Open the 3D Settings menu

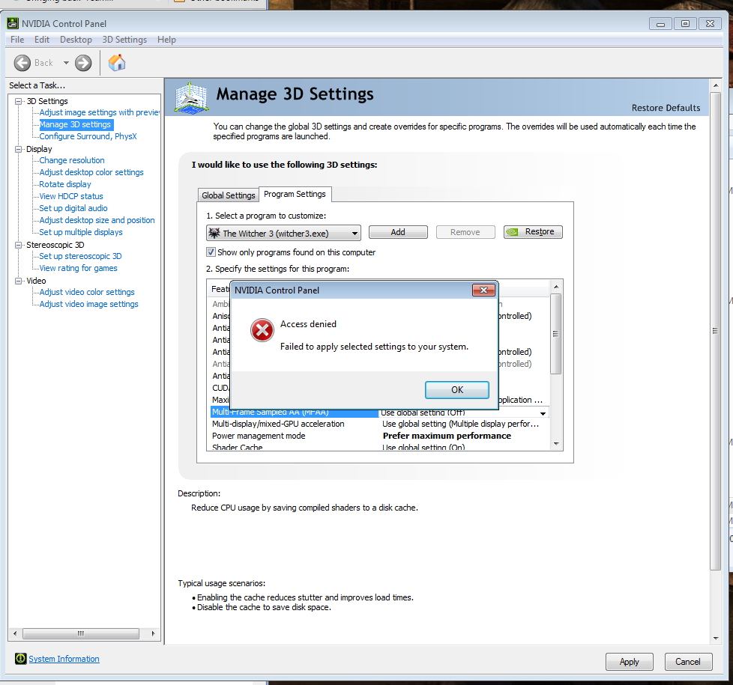click(x=124, y=40)
